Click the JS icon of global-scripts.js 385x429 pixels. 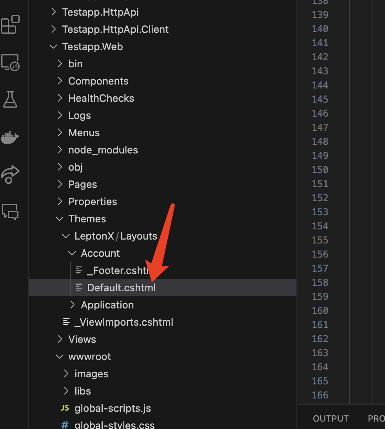point(65,408)
